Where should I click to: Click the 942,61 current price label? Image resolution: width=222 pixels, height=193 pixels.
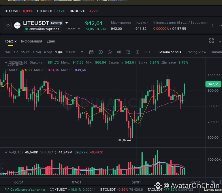213,84
